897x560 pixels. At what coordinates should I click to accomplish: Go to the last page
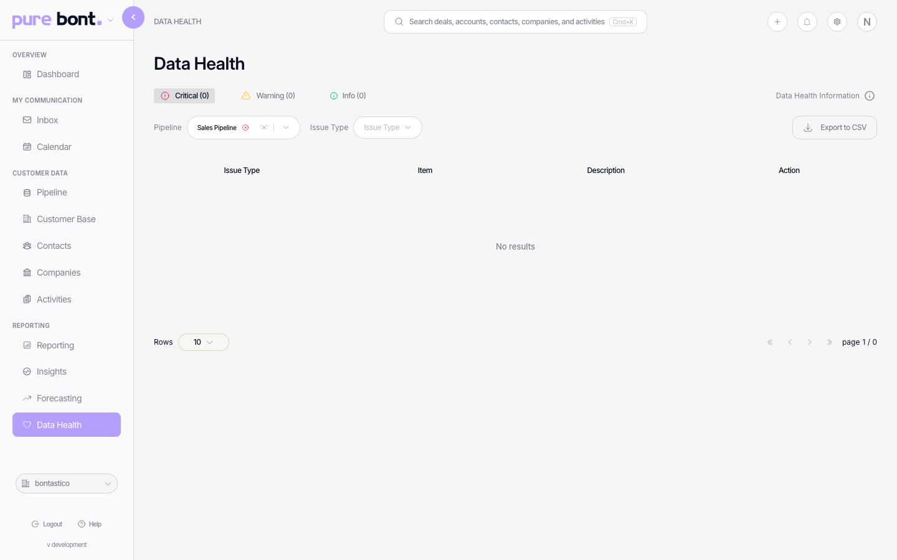coord(830,342)
